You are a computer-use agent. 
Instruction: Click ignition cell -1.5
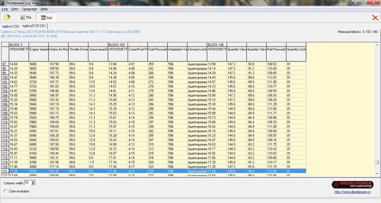click(x=98, y=162)
